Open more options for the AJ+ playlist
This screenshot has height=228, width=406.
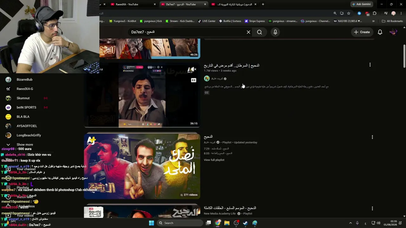[372, 137]
